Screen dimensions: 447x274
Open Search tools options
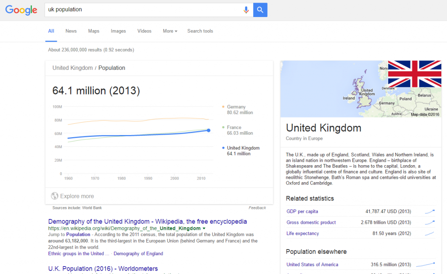click(x=200, y=31)
